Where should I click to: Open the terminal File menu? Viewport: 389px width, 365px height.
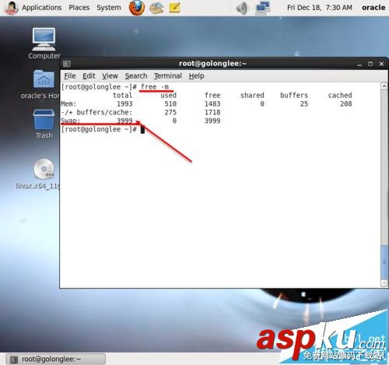click(x=70, y=76)
